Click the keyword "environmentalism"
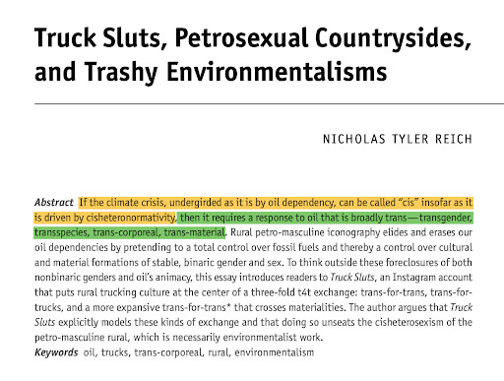This screenshot has height=381, width=504. (275, 352)
